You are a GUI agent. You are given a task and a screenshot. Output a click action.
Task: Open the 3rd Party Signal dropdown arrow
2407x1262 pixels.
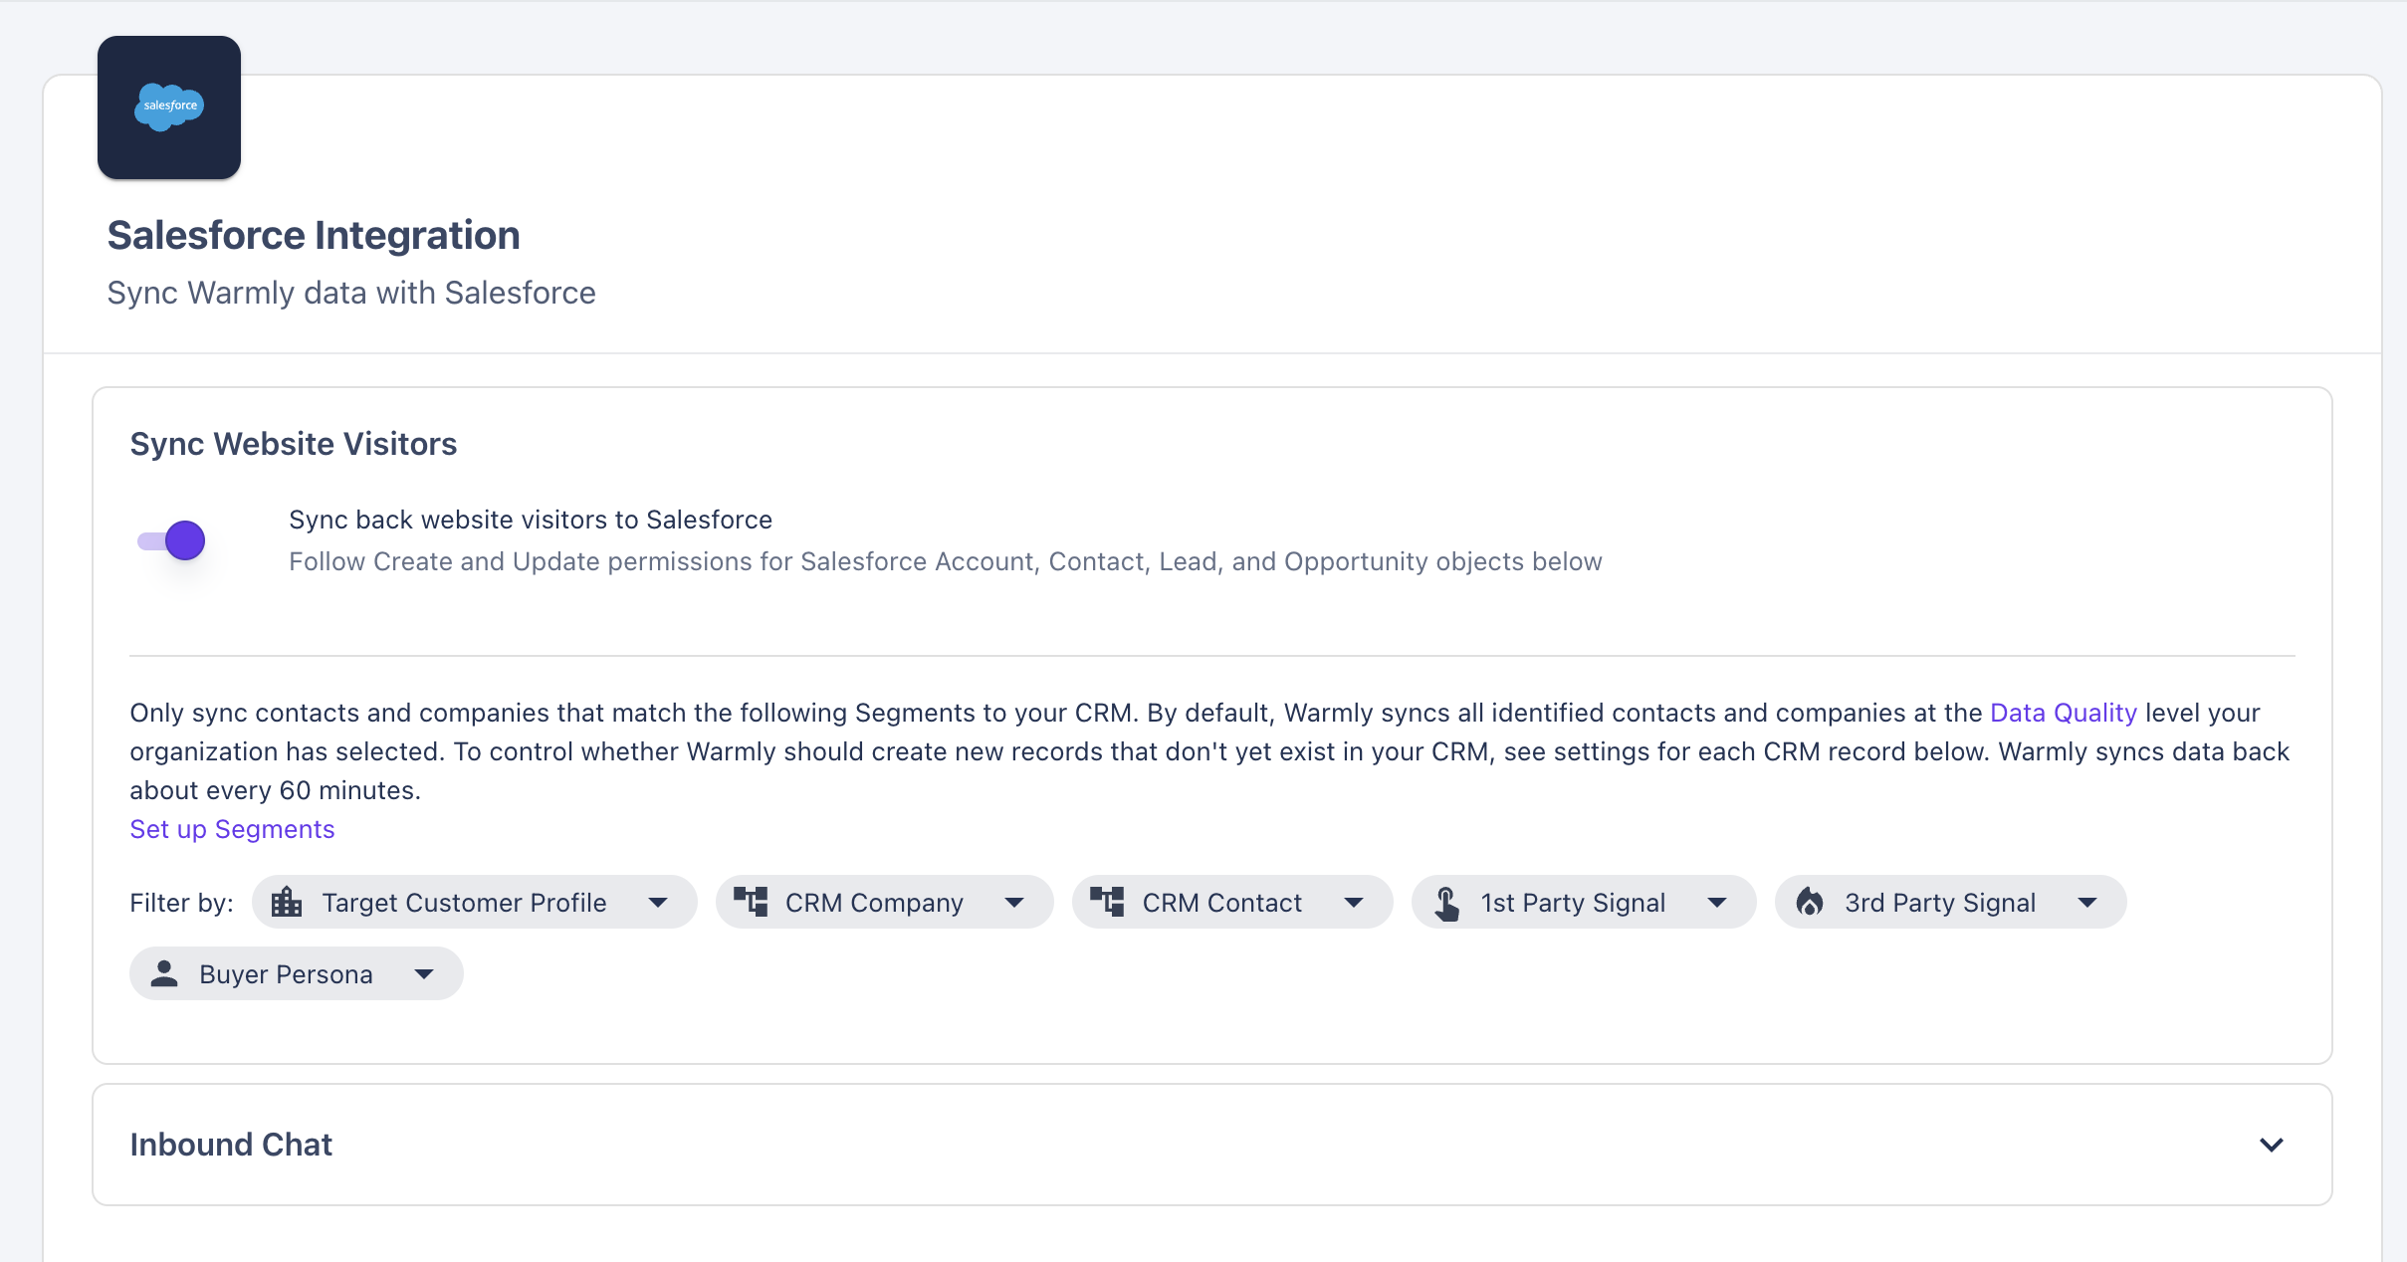2087,903
